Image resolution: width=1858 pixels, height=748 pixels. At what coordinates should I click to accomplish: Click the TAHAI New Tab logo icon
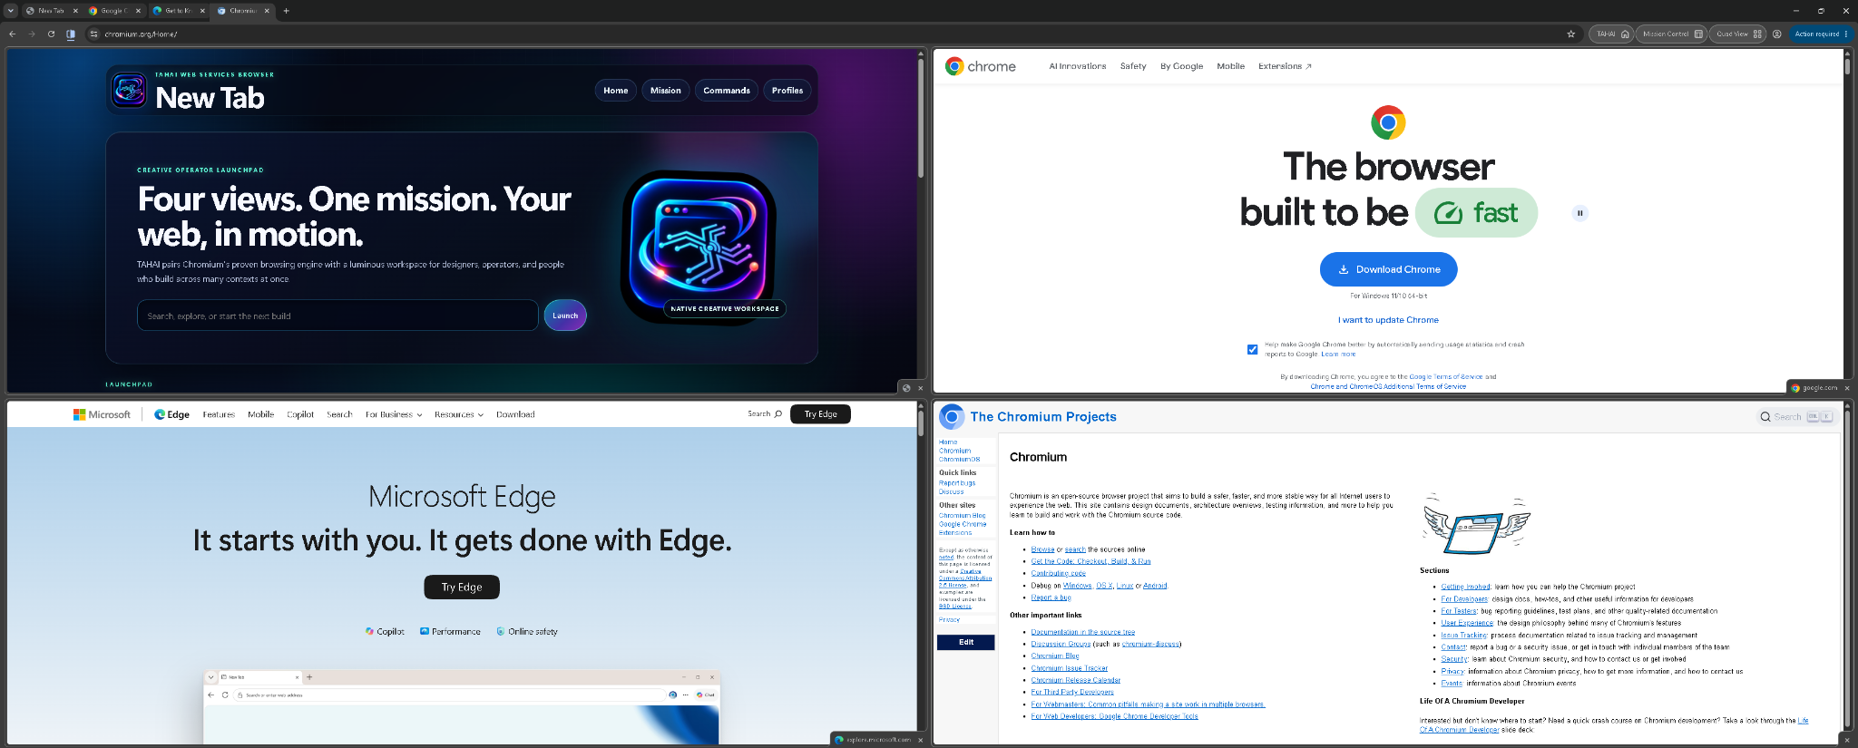(x=130, y=90)
